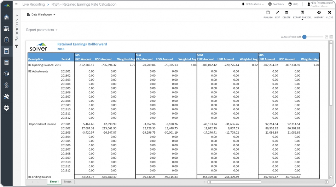Viewport: 336px width, 187px height.
Task: Select the Sheet1 tab
Action: [54, 182]
